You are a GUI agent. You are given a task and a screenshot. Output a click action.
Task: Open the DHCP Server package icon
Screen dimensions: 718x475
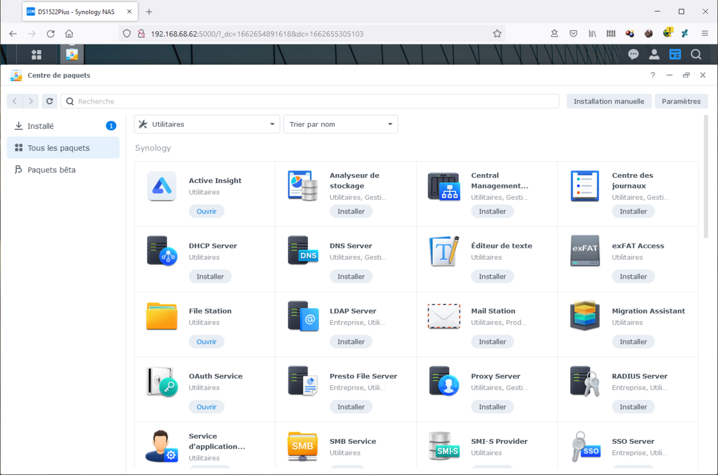click(162, 251)
